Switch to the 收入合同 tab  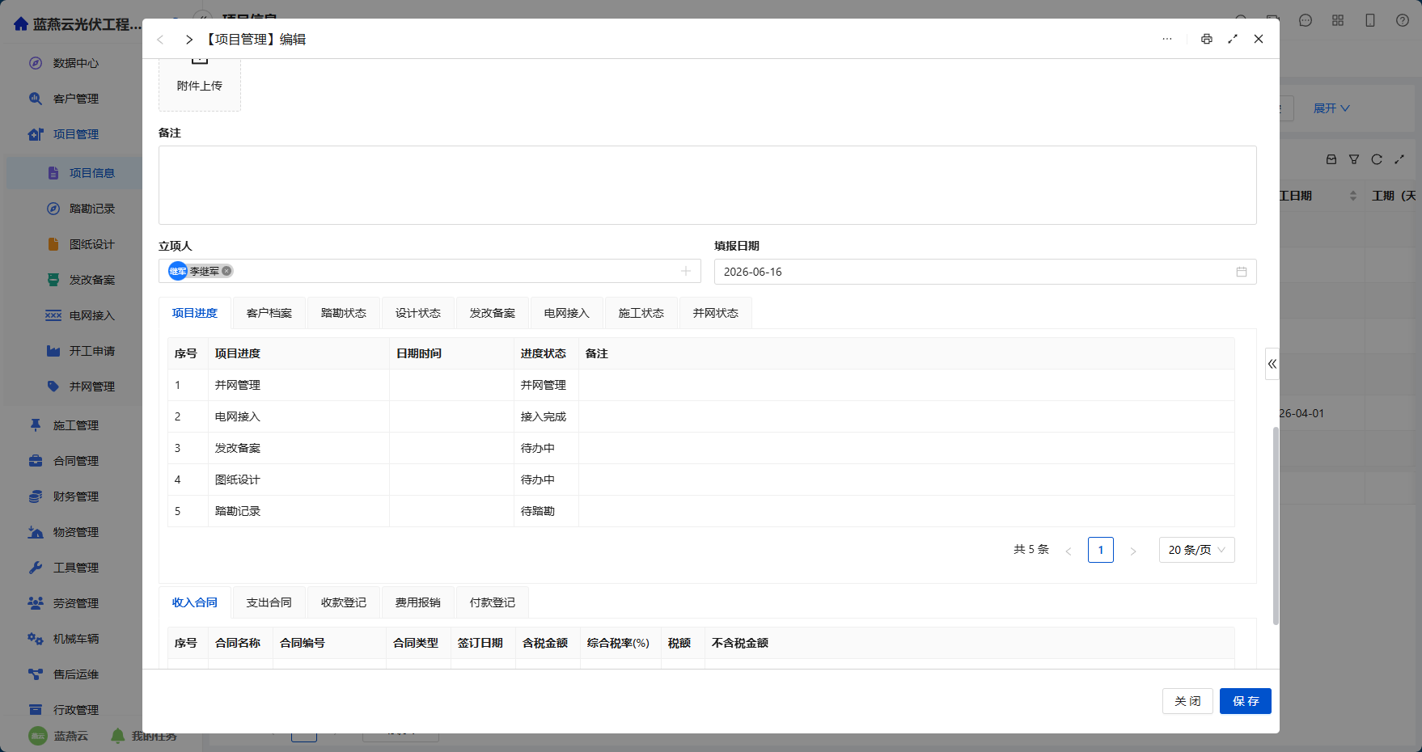click(x=195, y=602)
